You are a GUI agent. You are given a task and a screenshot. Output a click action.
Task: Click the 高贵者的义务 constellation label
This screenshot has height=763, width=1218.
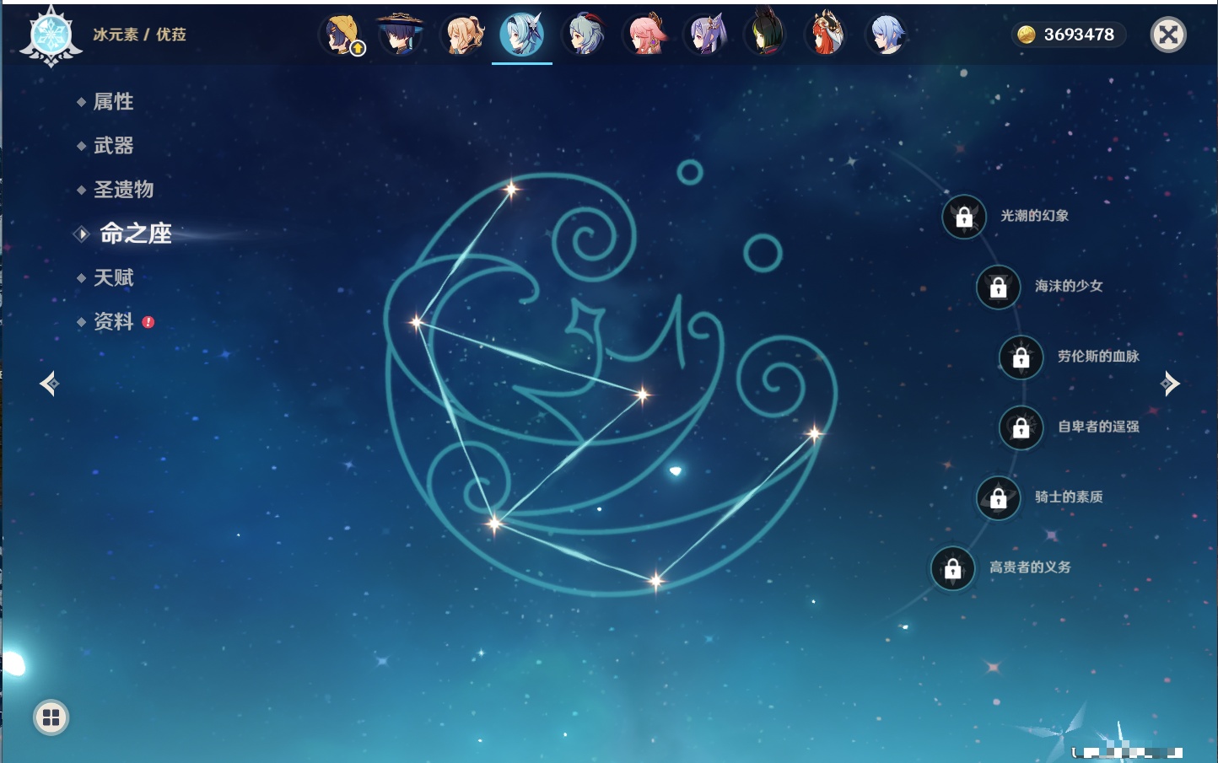(1030, 567)
